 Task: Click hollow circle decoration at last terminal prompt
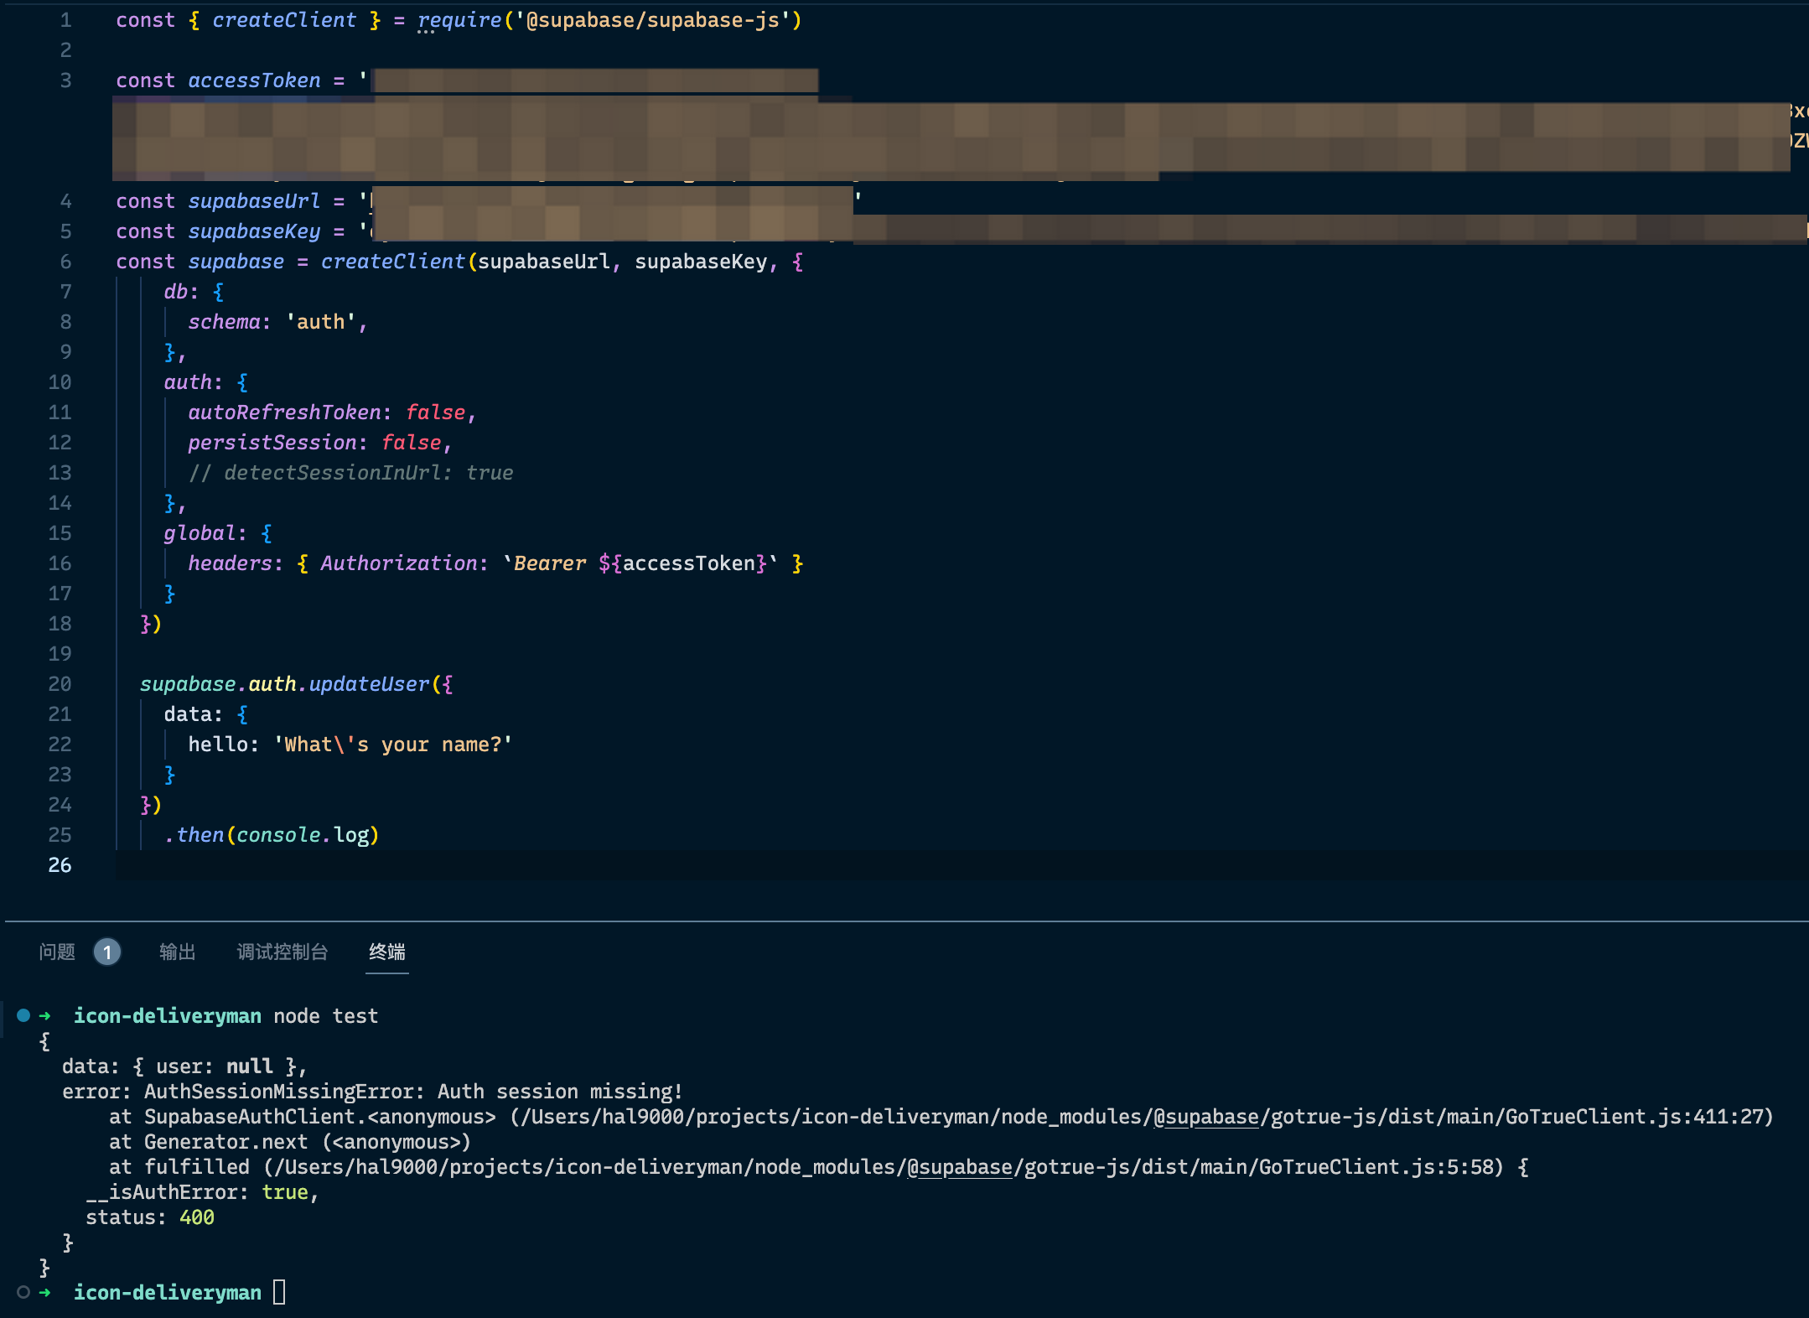23,1292
